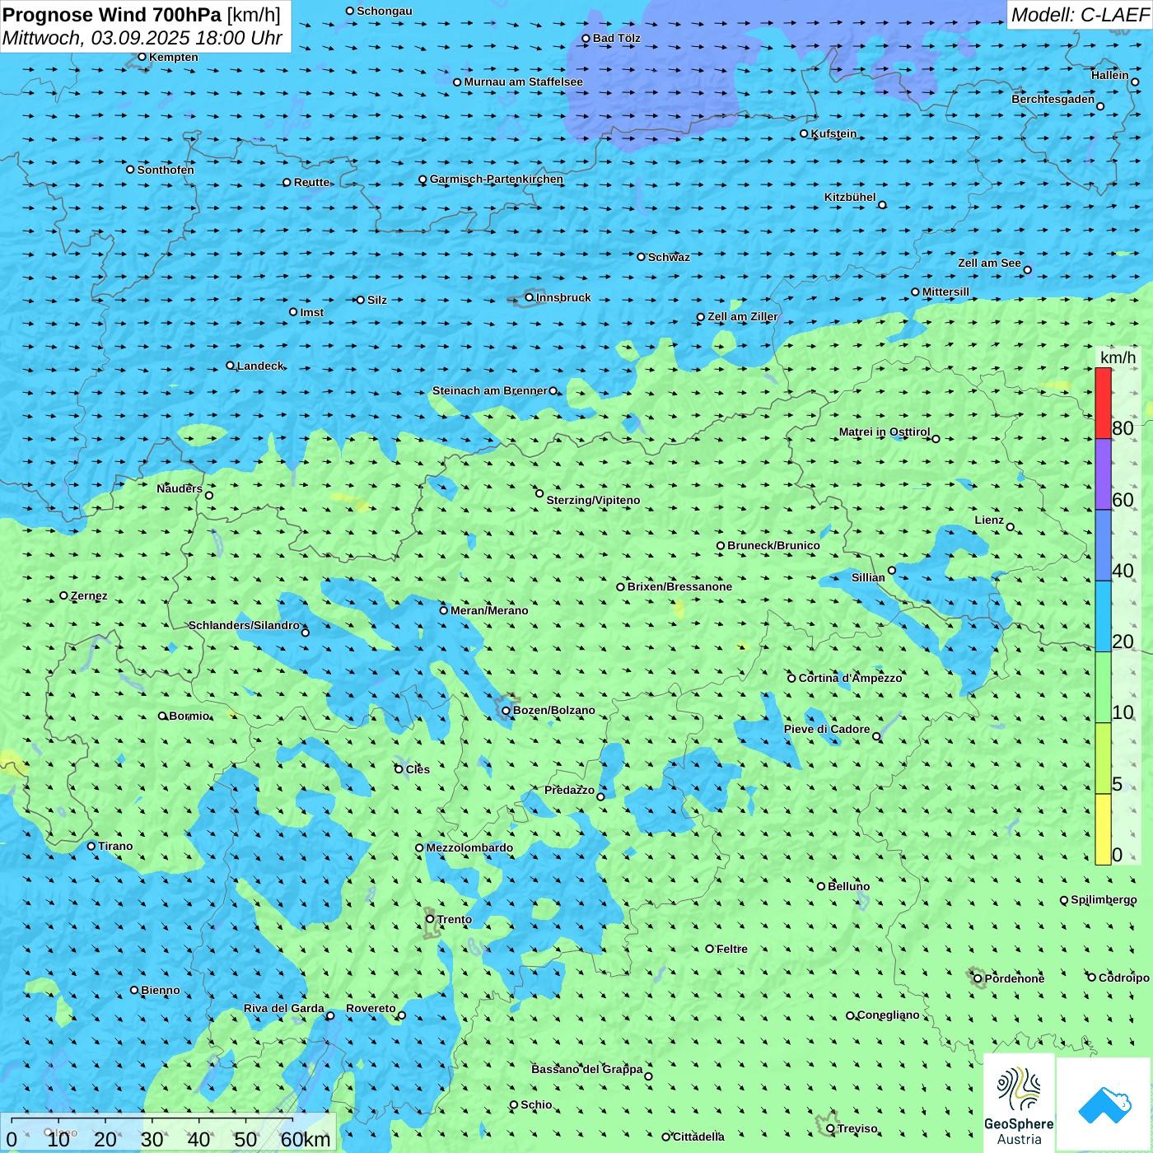Click the Bad Tölz city marker
Image resolution: width=1153 pixels, height=1153 pixels.
[586, 39]
